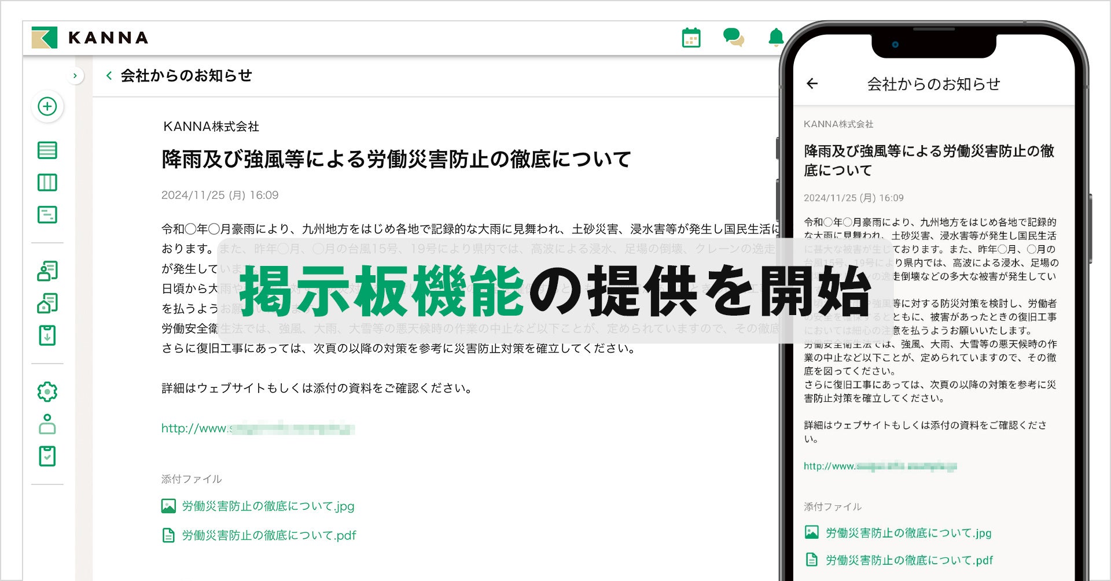1111x581 pixels.
Task: Open the columns board icon in the sidebar
Action: [47, 183]
